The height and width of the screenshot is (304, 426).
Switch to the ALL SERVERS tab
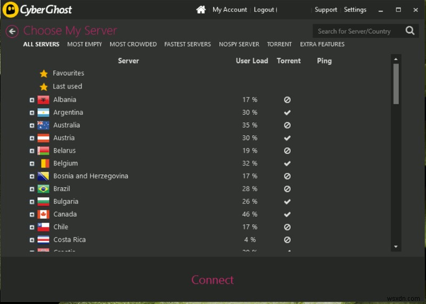click(42, 44)
